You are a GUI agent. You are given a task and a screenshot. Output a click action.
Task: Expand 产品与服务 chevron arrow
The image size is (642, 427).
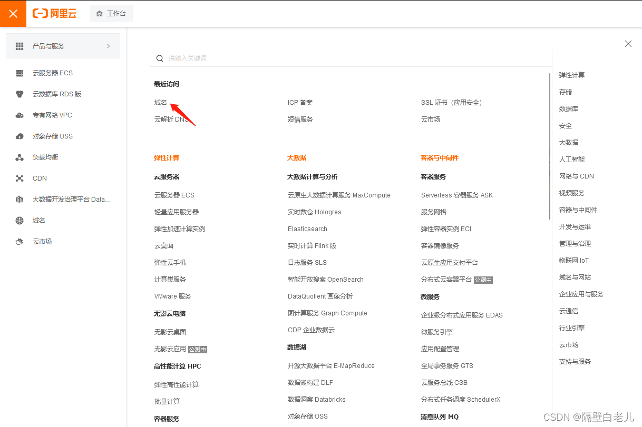(109, 46)
